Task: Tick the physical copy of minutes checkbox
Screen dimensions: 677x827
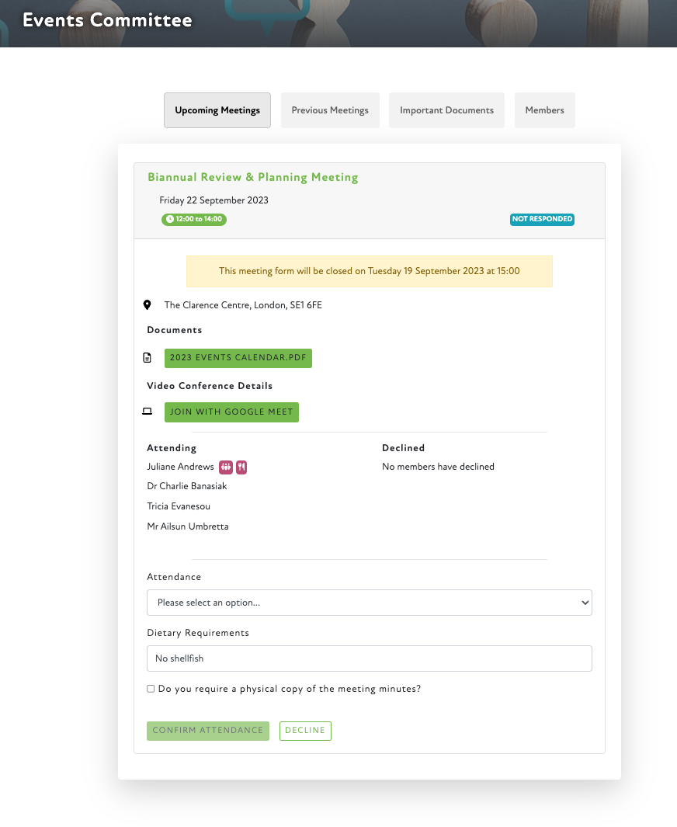Action: click(151, 689)
